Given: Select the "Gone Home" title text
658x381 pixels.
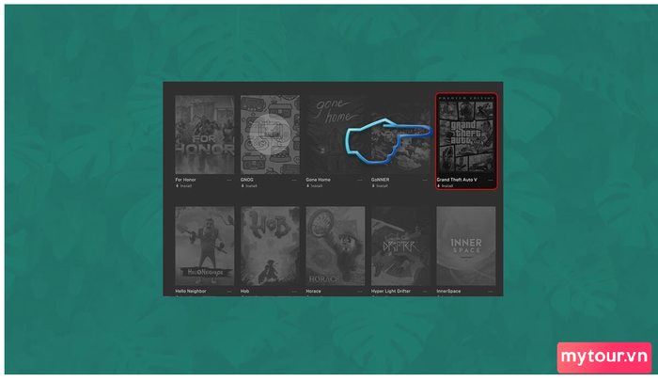Looking at the screenshot, I should pos(318,180).
